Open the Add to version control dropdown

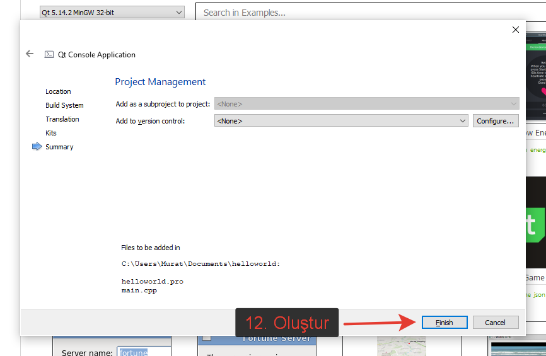(341, 121)
